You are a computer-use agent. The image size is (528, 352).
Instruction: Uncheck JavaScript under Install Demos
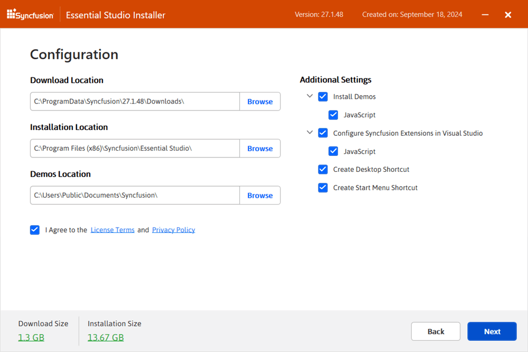point(333,115)
